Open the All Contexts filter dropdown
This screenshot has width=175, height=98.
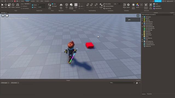tap(15, 83)
